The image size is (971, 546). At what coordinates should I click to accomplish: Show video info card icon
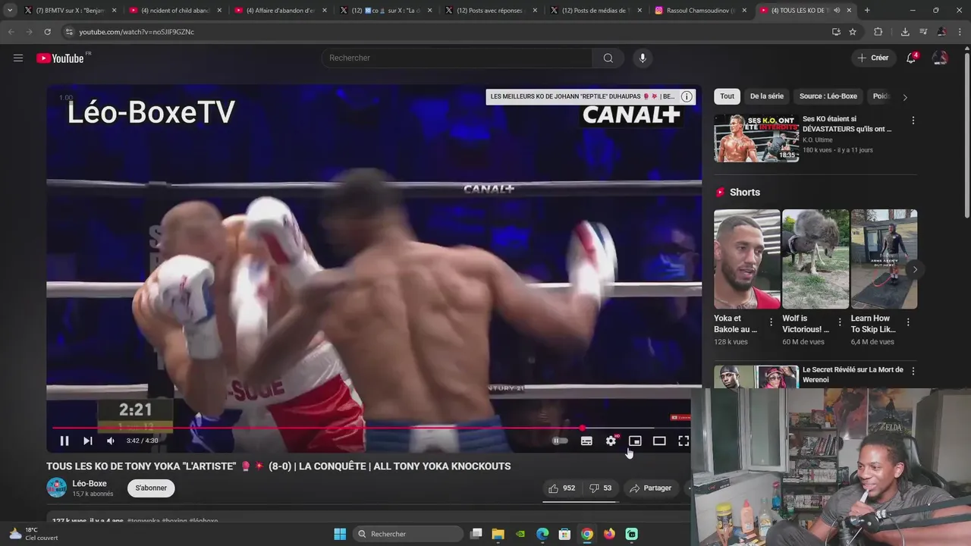pos(687,96)
